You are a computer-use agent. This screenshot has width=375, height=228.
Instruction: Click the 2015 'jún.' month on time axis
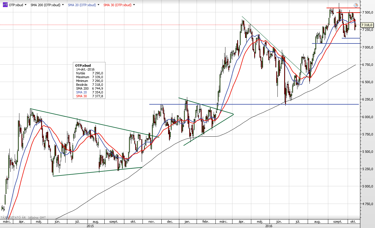click(58, 222)
